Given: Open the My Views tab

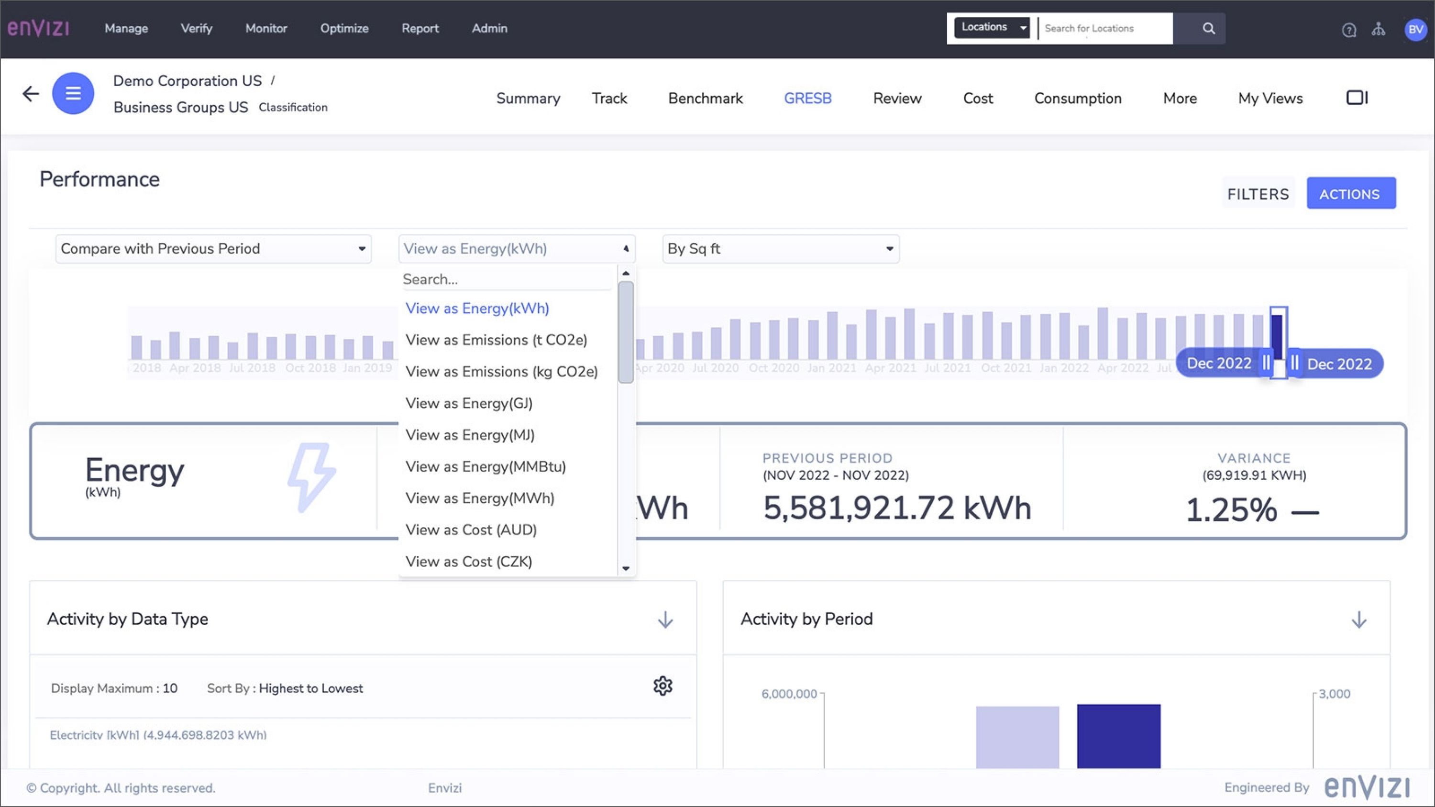Looking at the screenshot, I should (1270, 99).
